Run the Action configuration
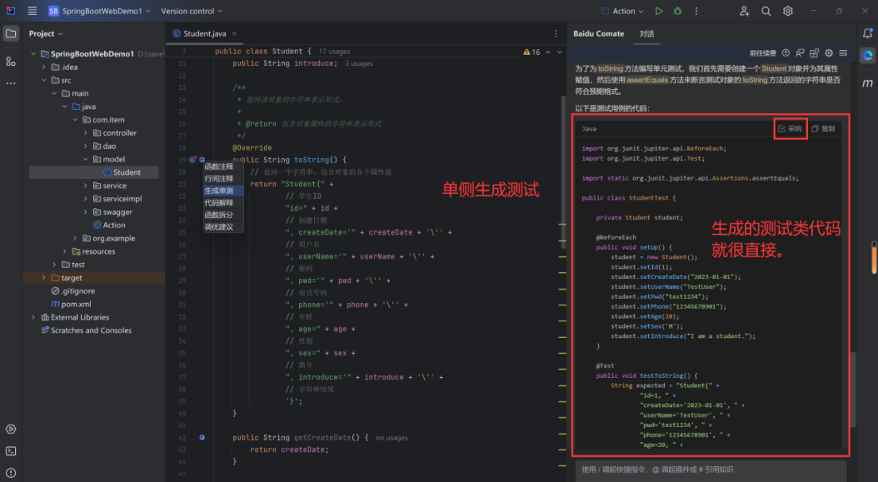 point(658,10)
